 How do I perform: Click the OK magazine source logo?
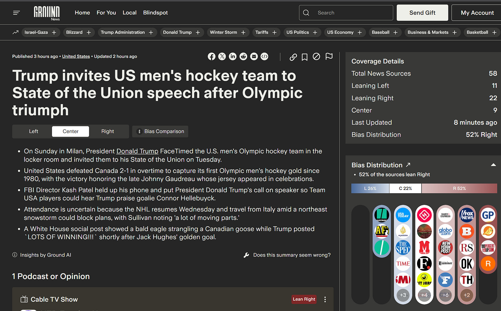coord(467,263)
